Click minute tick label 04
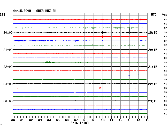The image size is (168, 127). [49, 120]
